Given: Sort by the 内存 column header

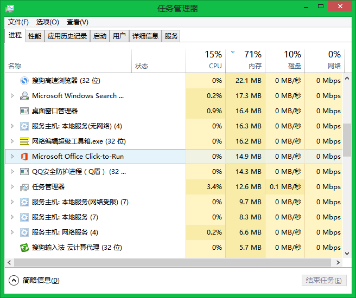Looking at the screenshot, I should pos(245,61).
